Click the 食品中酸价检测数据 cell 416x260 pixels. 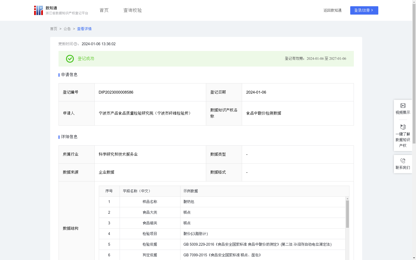coord(298,113)
